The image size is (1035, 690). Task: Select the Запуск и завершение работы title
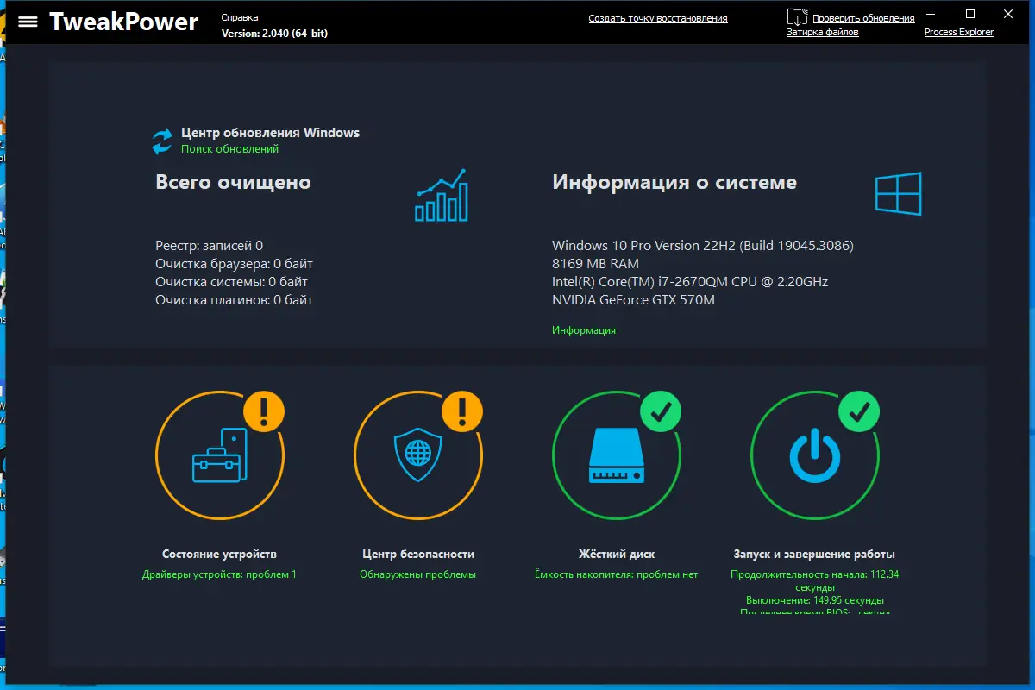point(814,555)
